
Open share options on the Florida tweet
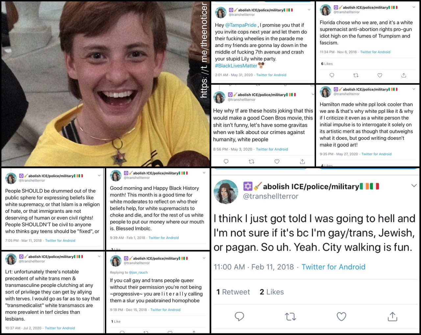(x=404, y=75)
